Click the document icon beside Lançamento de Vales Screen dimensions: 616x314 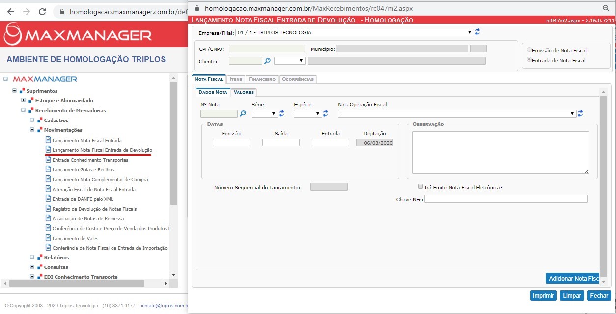pyautogui.click(x=48, y=238)
